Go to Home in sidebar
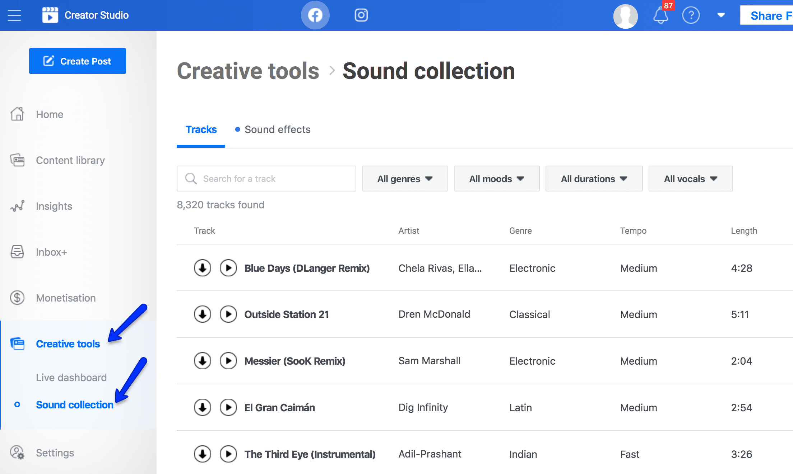793x474 pixels. point(50,114)
